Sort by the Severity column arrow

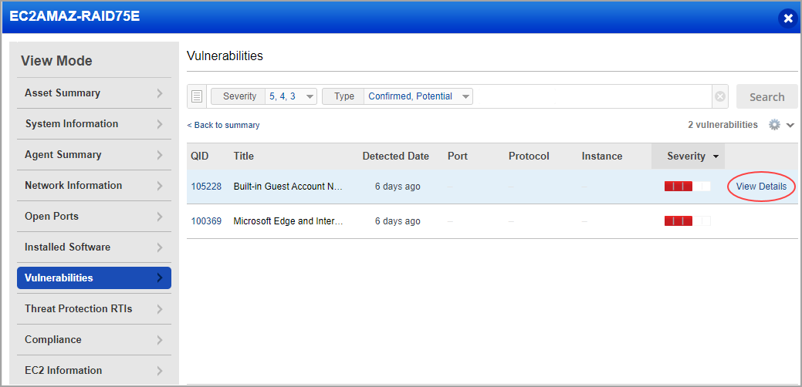pos(715,156)
